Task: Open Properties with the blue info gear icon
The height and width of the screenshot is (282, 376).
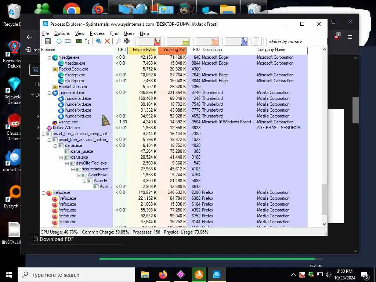Action: (98, 41)
